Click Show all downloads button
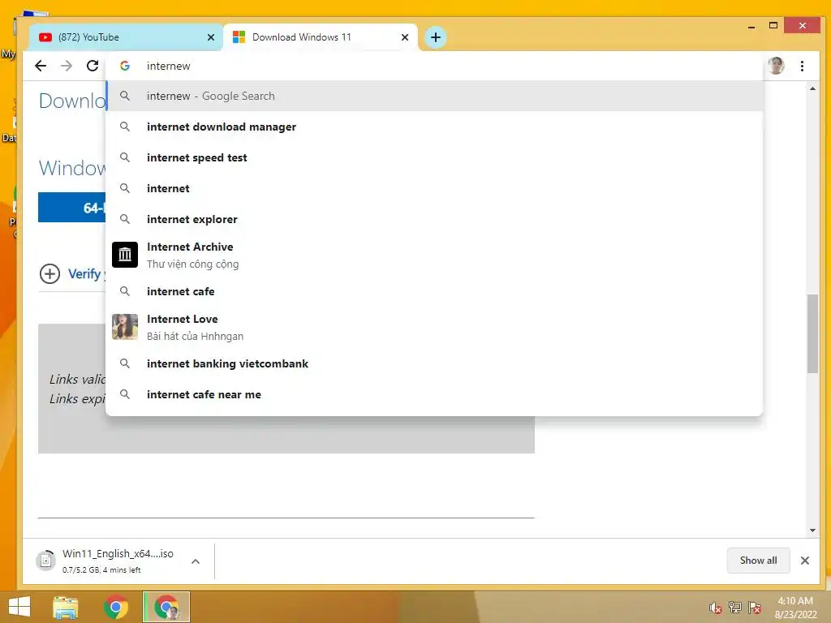 click(758, 561)
